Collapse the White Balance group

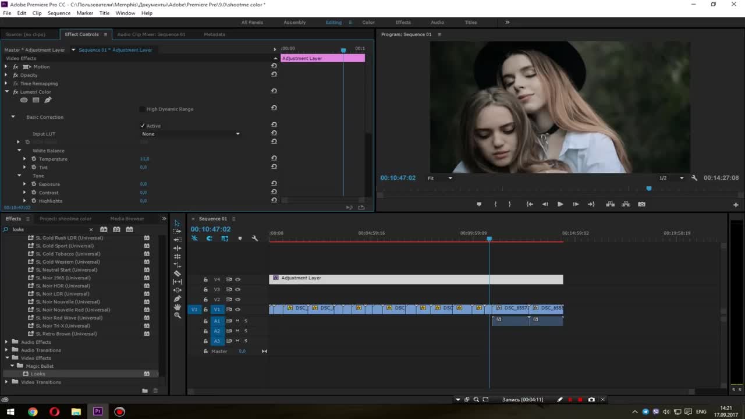19,150
